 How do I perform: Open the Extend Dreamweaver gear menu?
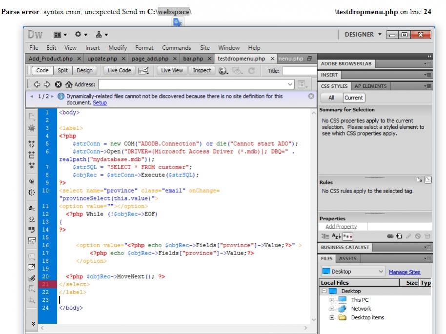pos(81,35)
